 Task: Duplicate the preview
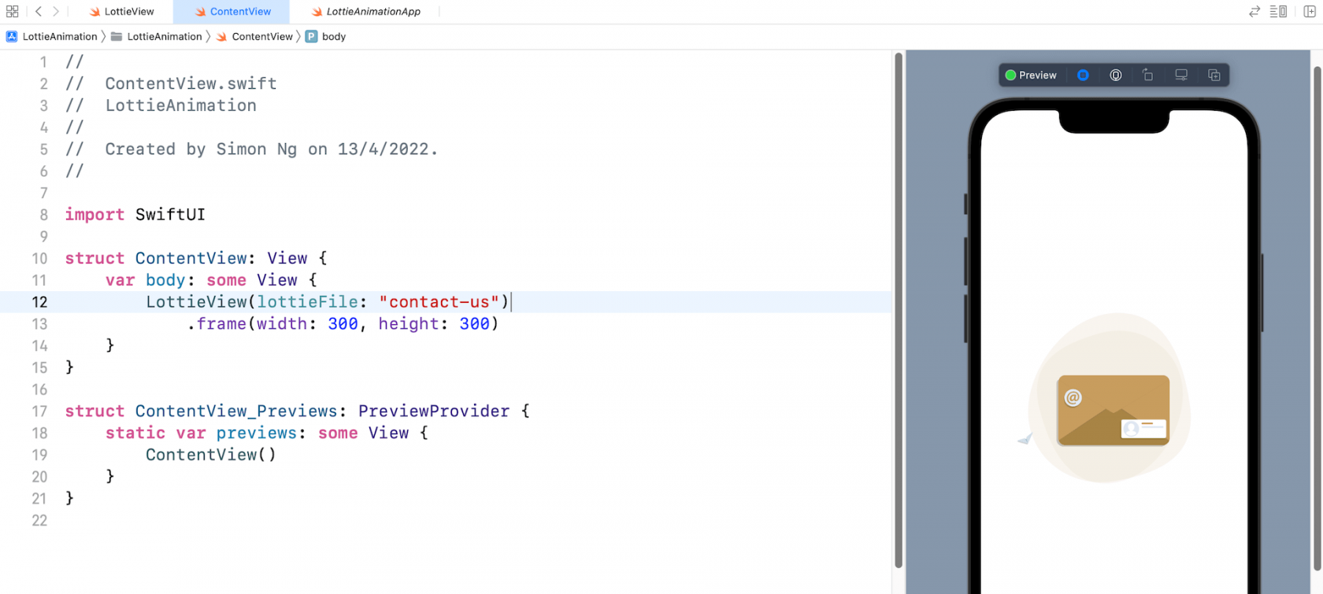[x=1214, y=76]
